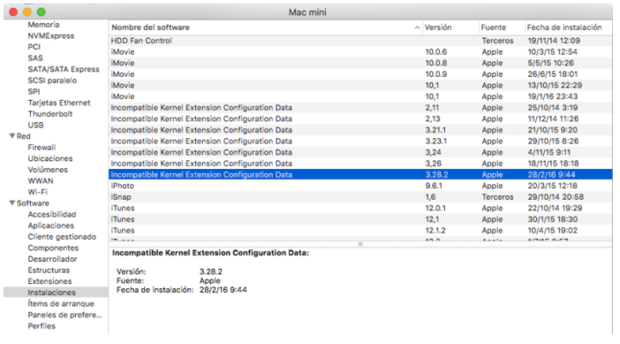This screenshot has height=344, width=620.
Task: Select the iPhoto 9.6.1 row
Action: 360,186
